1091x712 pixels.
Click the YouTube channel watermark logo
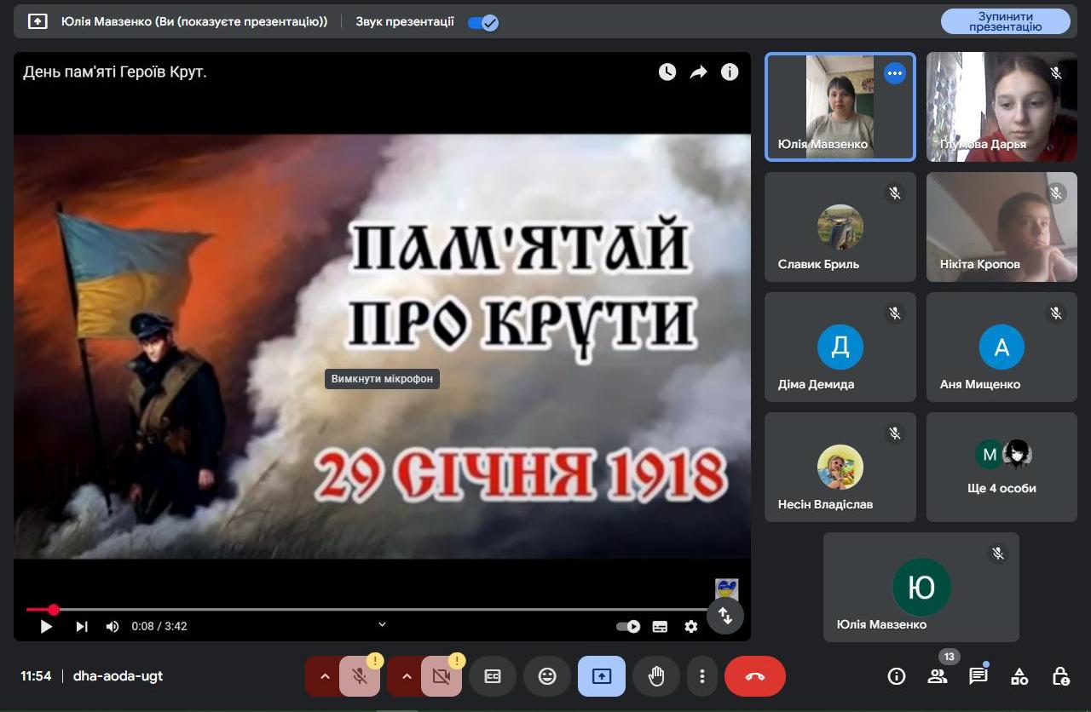pyautogui.click(x=726, y=589)
